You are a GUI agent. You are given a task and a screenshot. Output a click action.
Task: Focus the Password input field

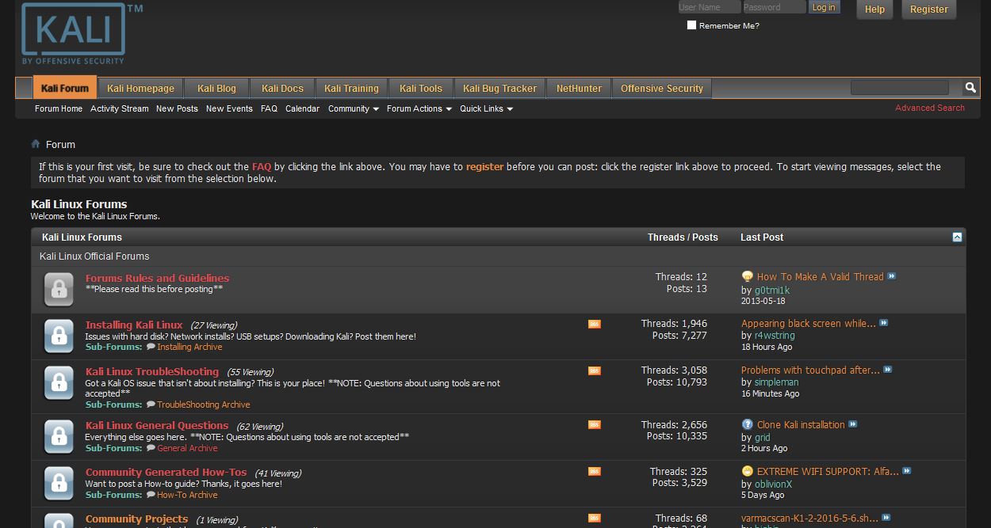774,7
